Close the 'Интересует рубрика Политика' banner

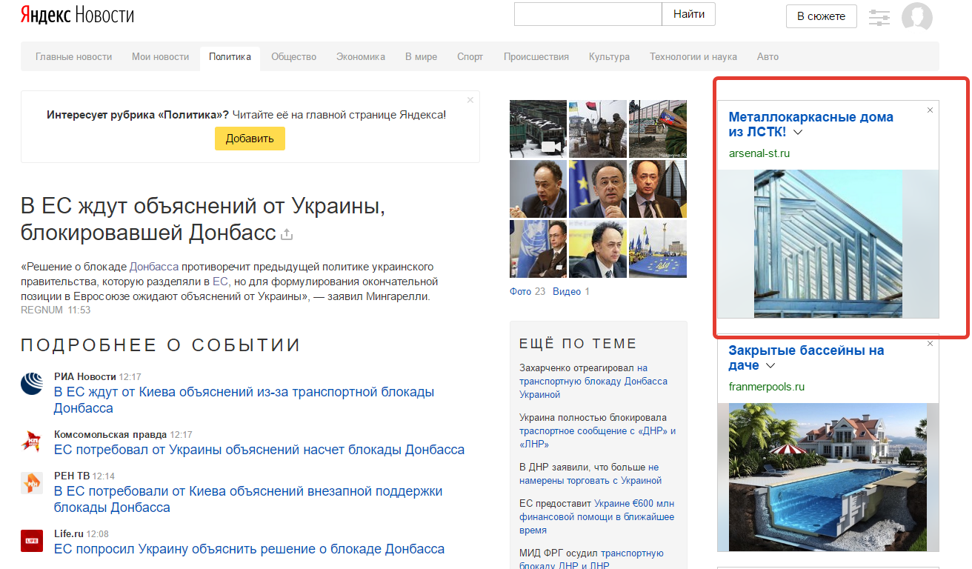(470, 100)
